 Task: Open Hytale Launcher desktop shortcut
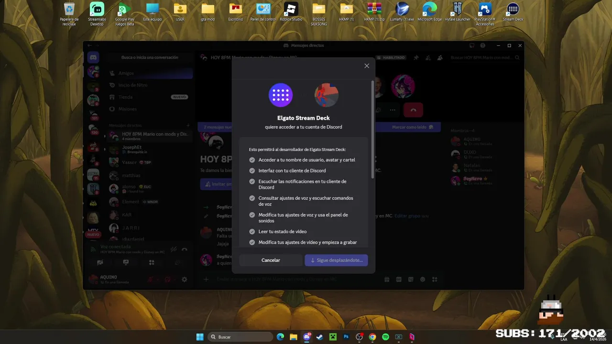pyautogui.click(x=458, y=12)
